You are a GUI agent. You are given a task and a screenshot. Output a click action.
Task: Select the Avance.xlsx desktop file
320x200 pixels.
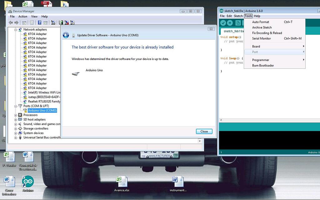point(122,184)
